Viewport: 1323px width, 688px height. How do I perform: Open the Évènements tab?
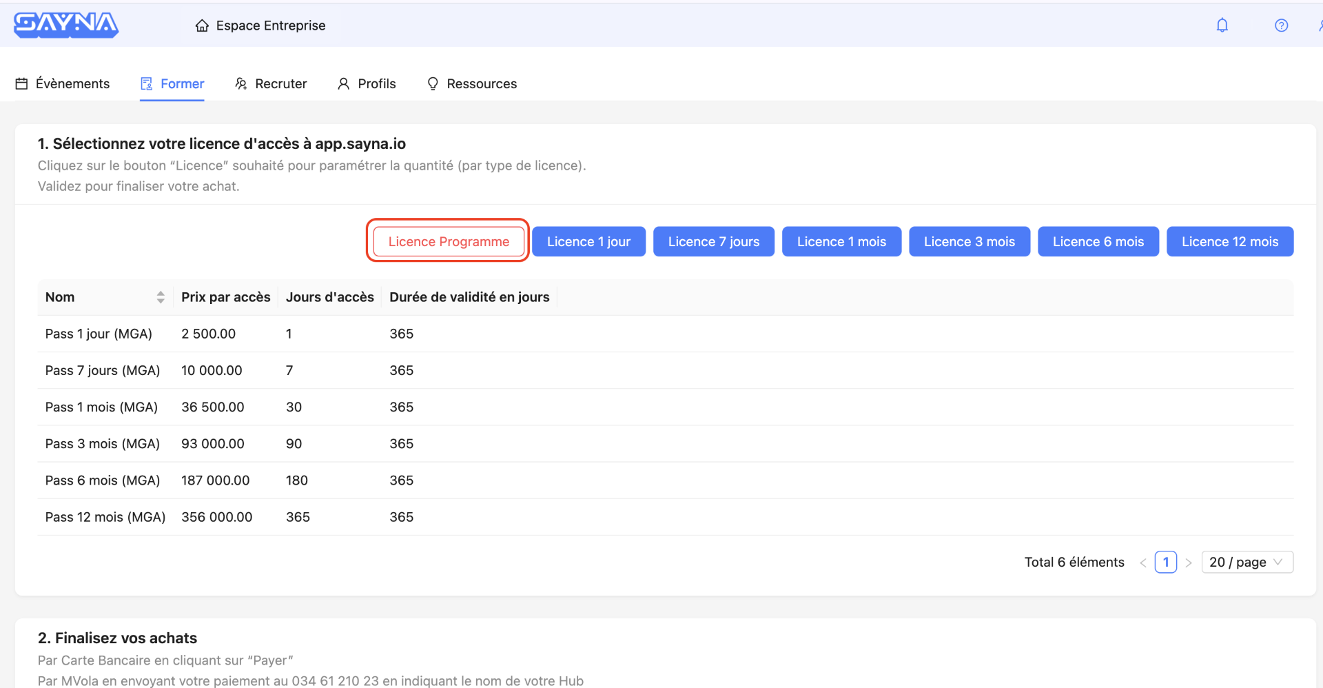[72, 83]
